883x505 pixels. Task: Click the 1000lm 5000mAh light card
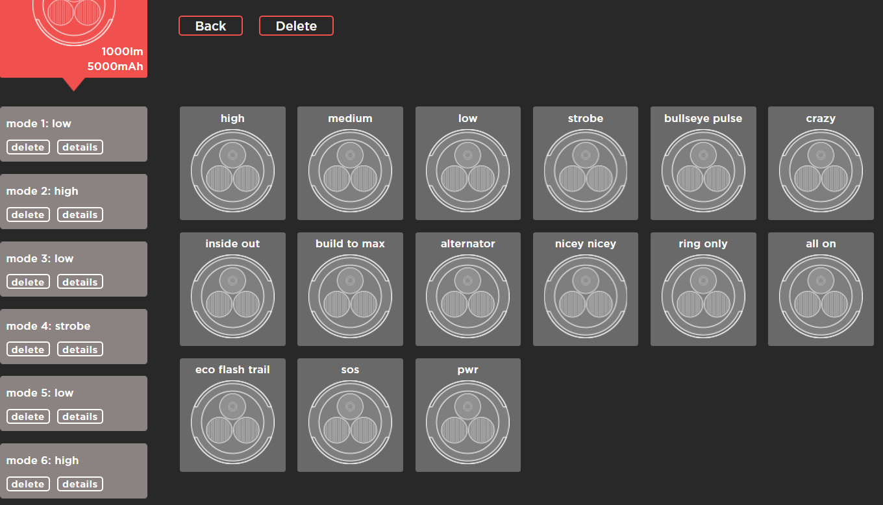pos(73,39)
